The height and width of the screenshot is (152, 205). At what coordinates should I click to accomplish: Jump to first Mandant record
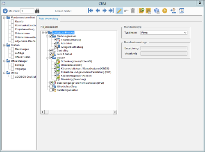coord(91,11)
